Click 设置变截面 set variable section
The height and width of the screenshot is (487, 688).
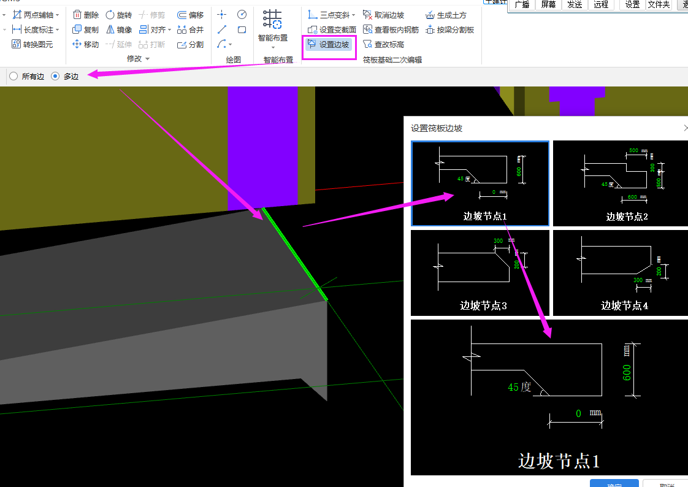[x=332, y=30]
